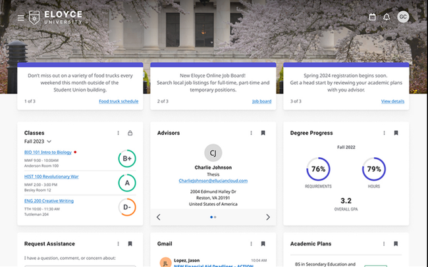This screenshot has width=428, height=267.
Task: Open BIO 101 Intro to Biology
Action: pyautogui.click(x=47, y=152)
